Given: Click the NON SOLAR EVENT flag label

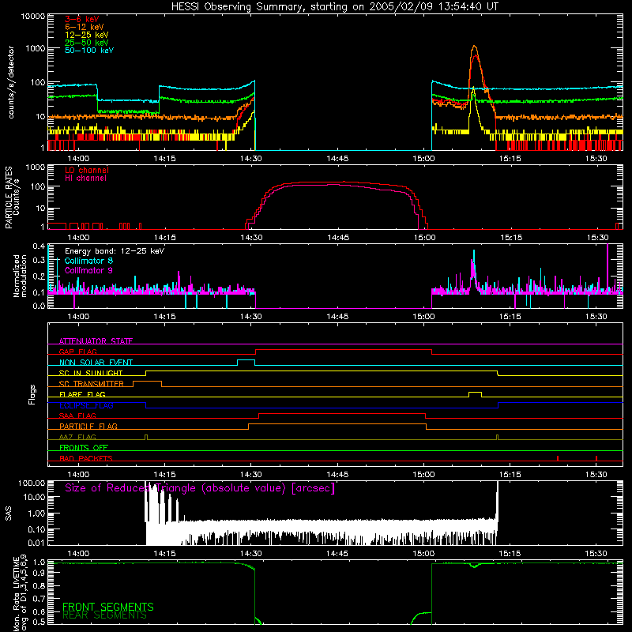Looking at the screenshot, I should pos(96,363).
